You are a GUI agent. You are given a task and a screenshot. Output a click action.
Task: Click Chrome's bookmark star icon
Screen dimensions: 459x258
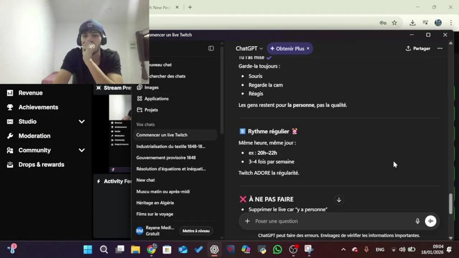pos(394,23)
